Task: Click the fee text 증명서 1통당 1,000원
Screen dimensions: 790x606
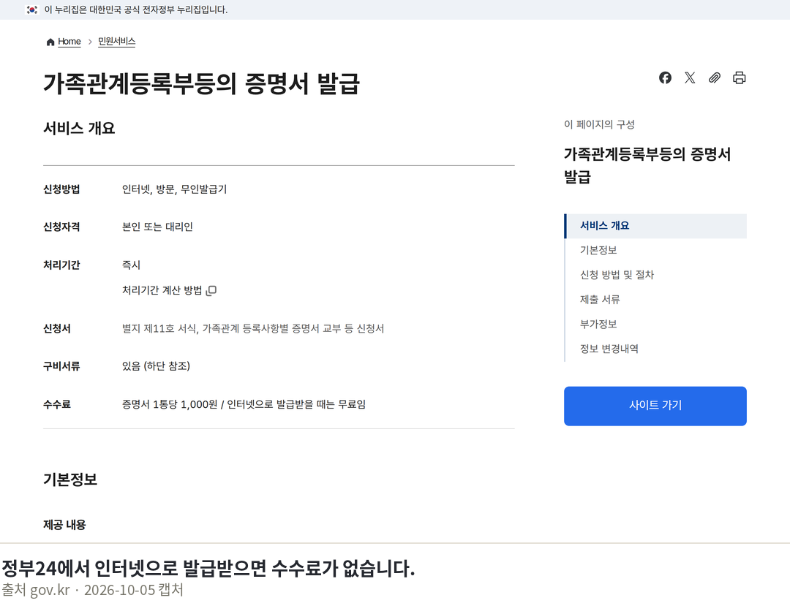Action: tap(170, 404)
